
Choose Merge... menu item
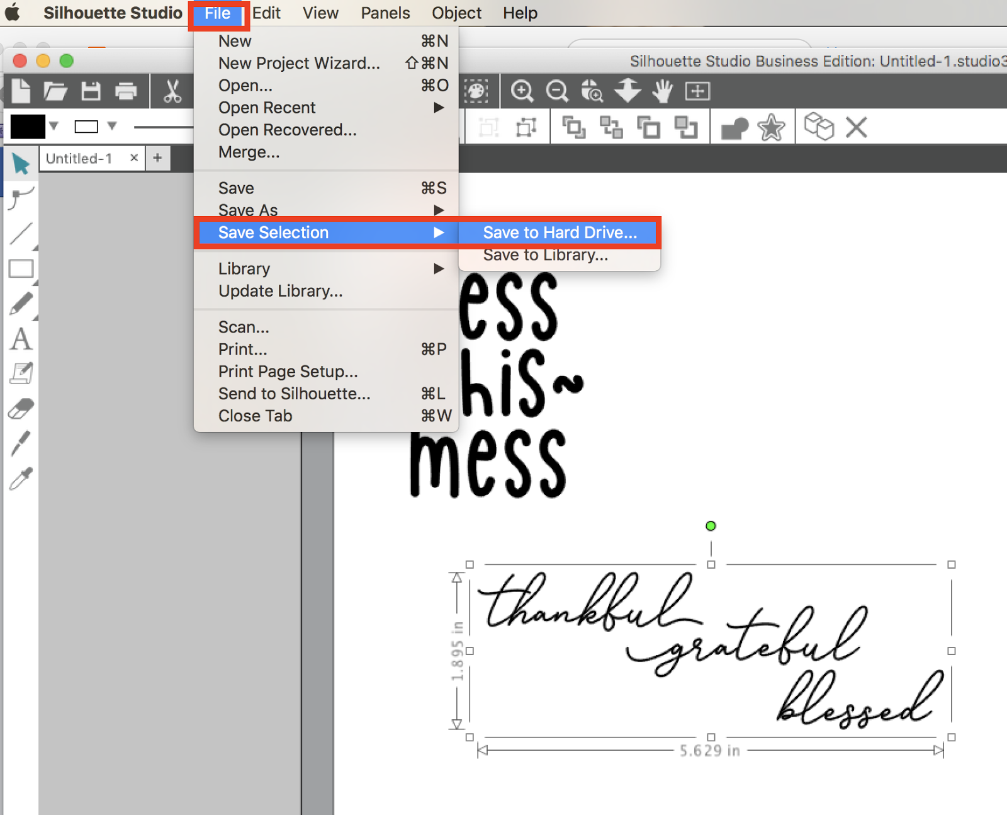[x=326, y=152]
